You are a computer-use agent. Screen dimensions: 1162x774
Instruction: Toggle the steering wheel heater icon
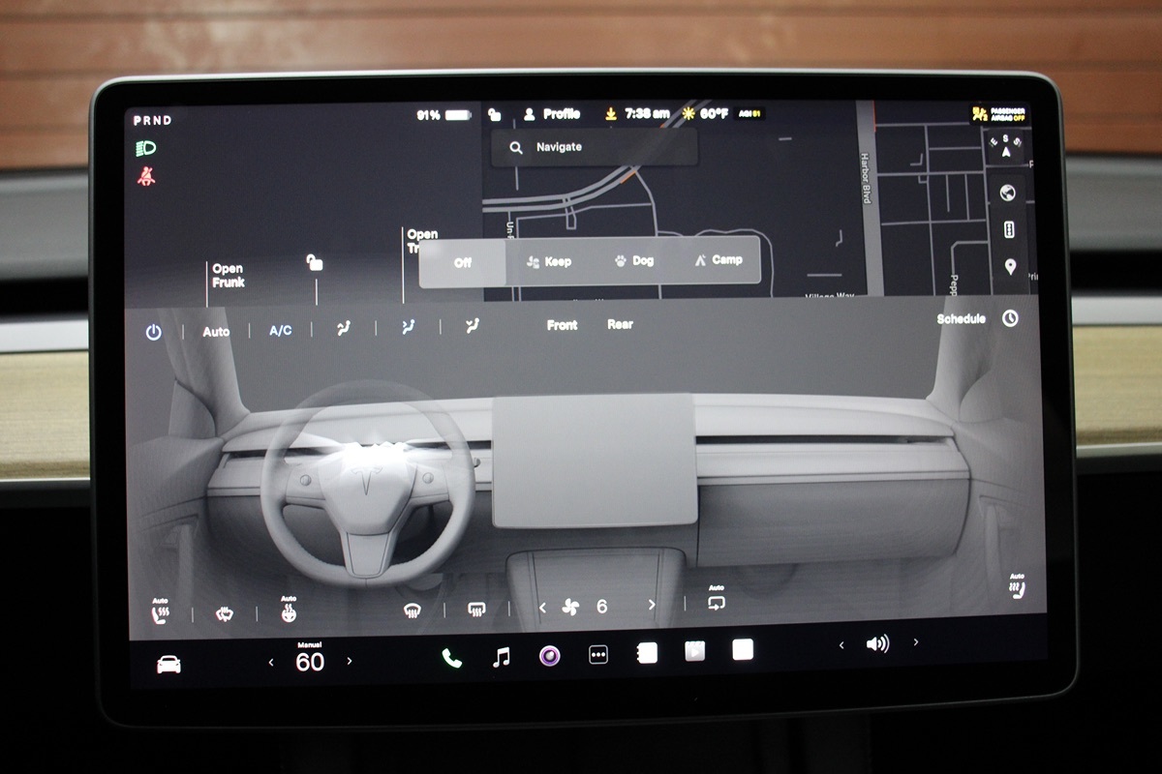(x=289, y=611)
